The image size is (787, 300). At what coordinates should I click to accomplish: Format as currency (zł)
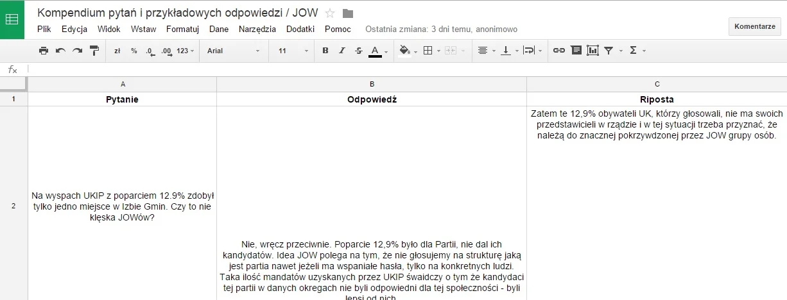point(117,51)
